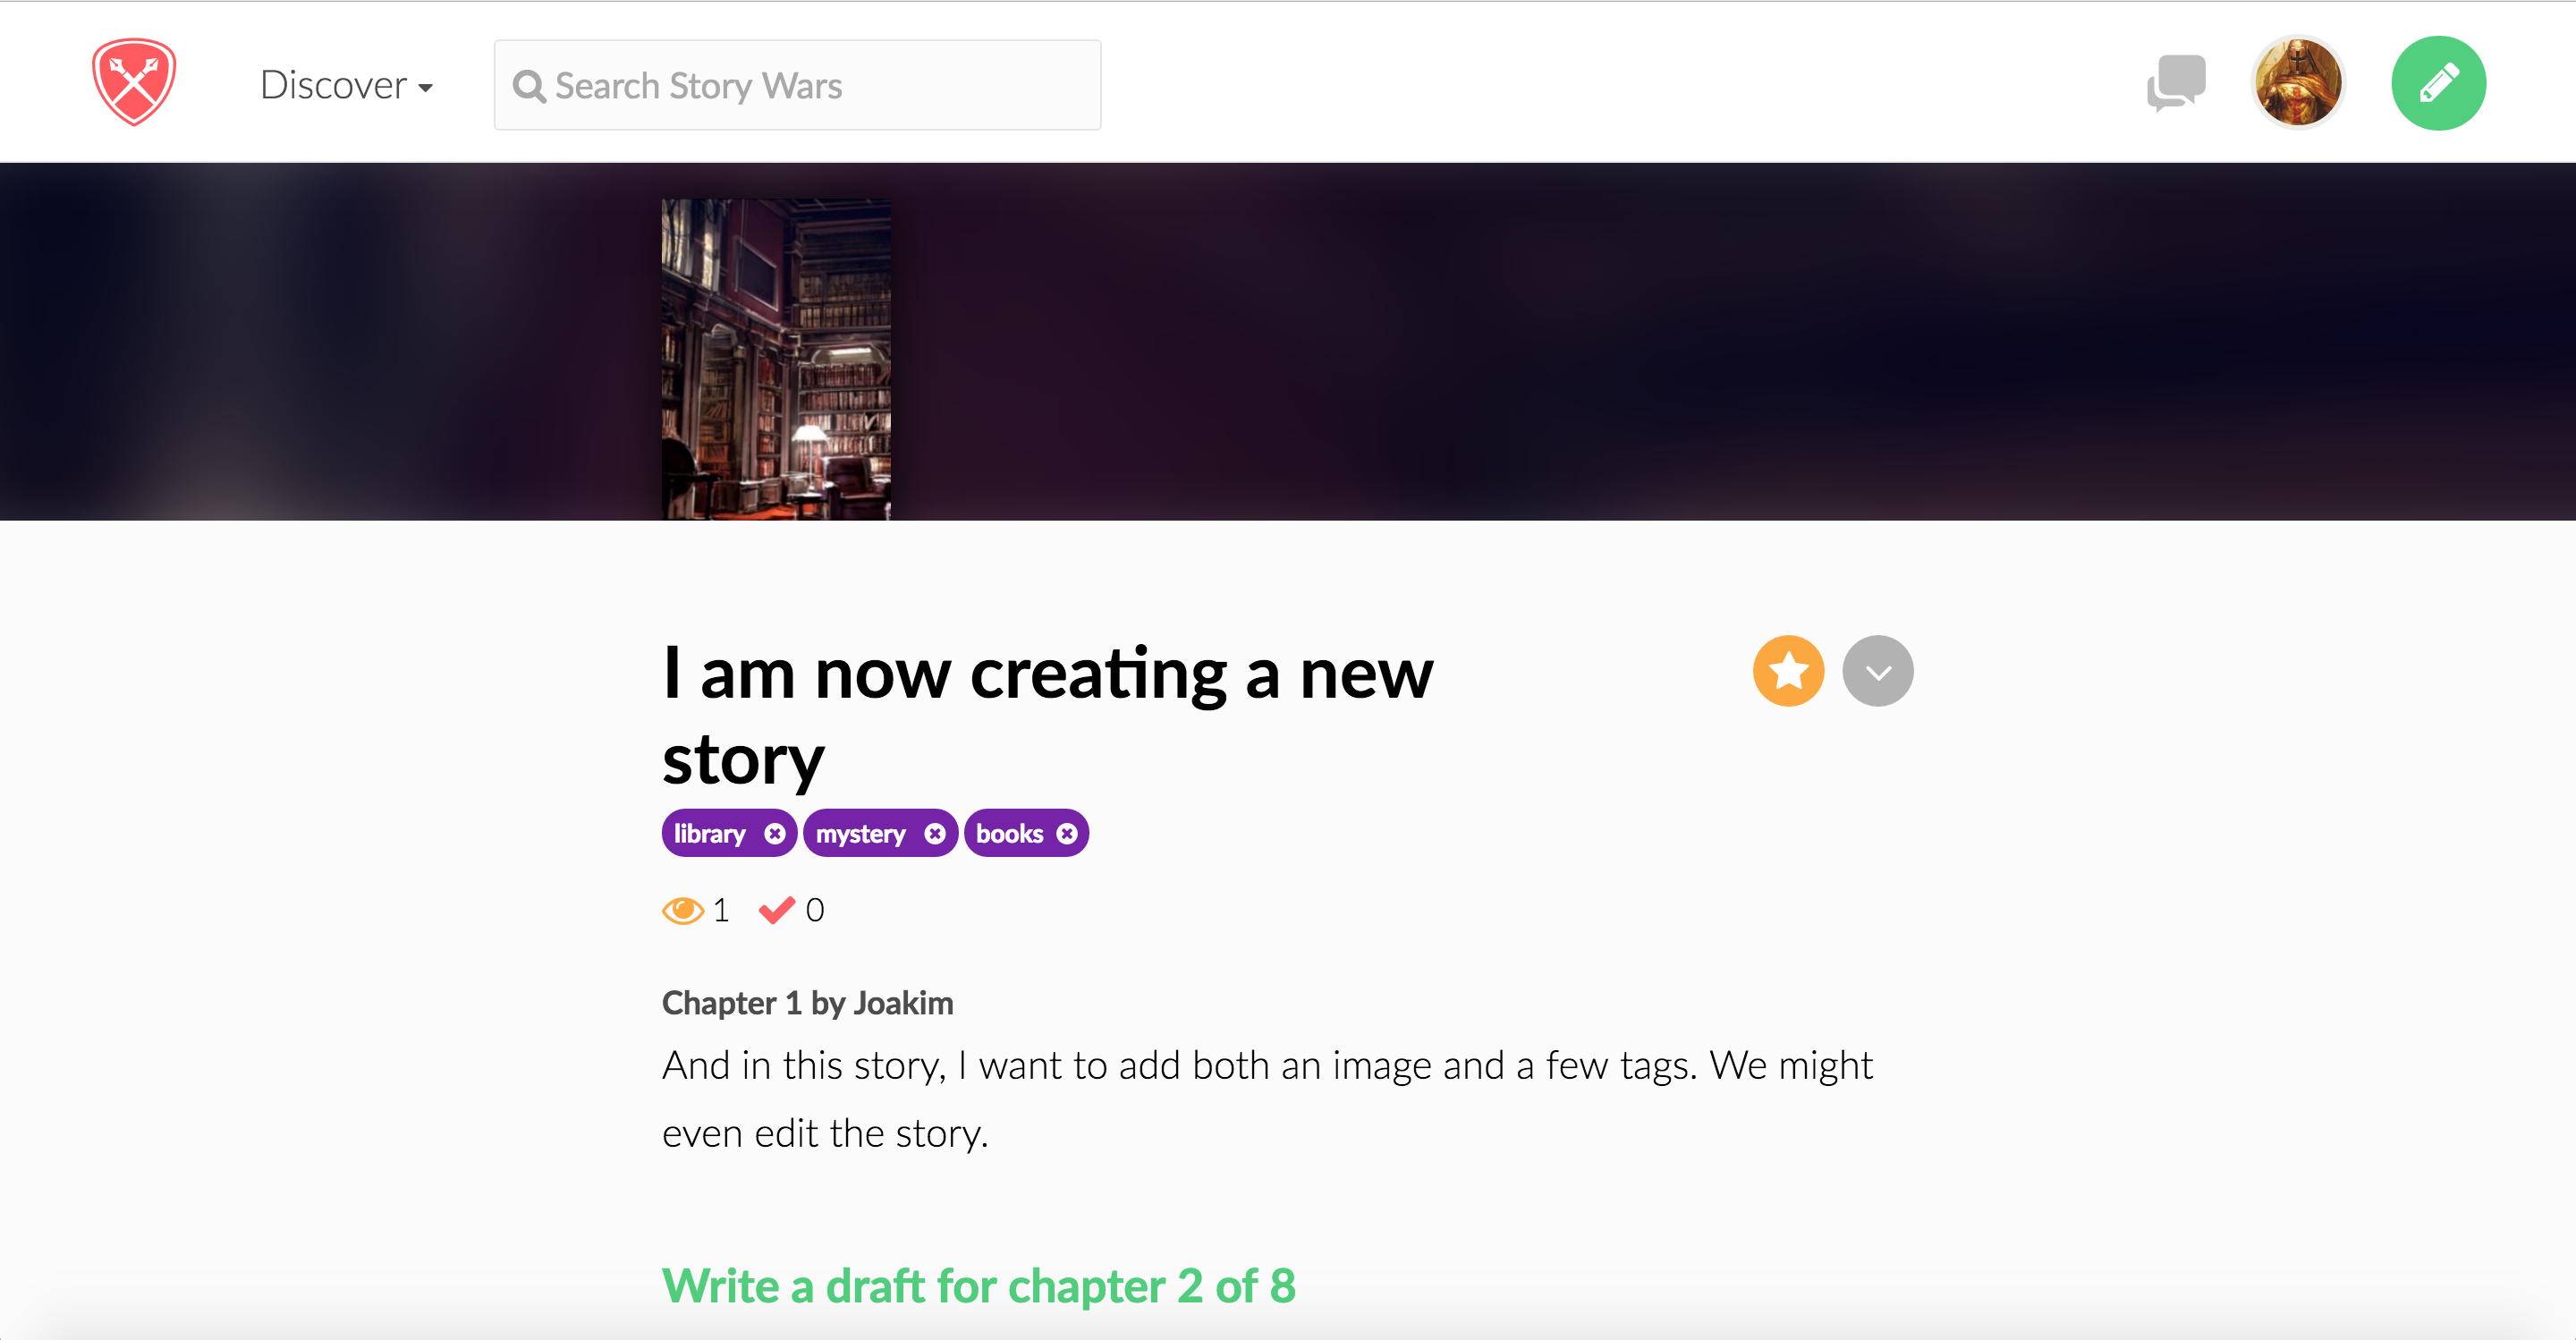Expand the gray chevron story options

pos(1877,671)
